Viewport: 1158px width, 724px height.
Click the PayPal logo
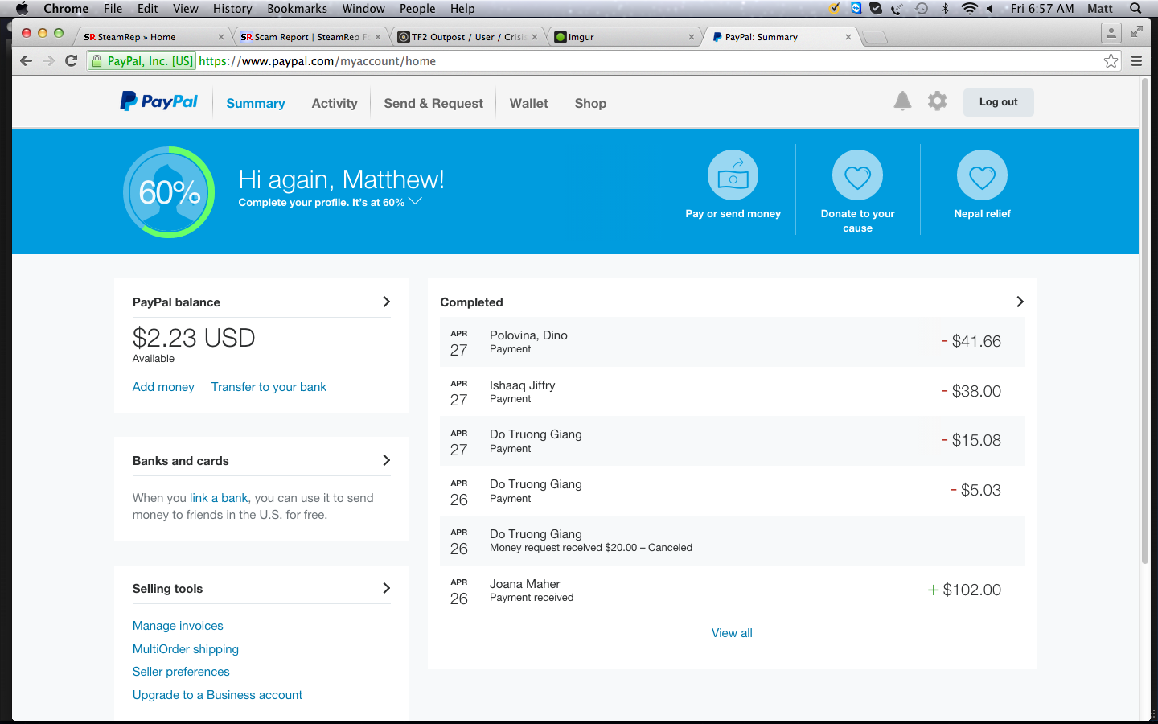[x=158, y=102]
